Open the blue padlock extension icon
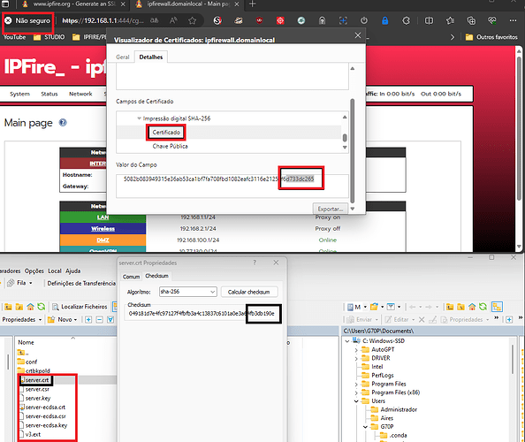525x442 pixels. pyautogui.click(x=385, y=20)
